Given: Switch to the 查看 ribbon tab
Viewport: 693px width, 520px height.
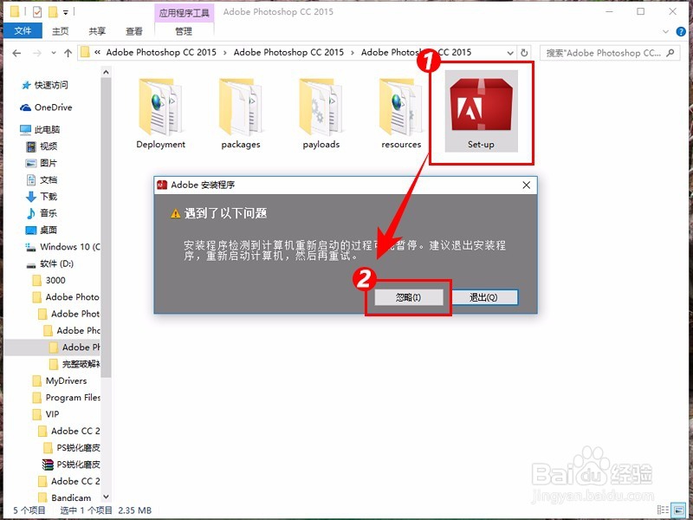Looking at the screenshot, I should tap(133, 29).
